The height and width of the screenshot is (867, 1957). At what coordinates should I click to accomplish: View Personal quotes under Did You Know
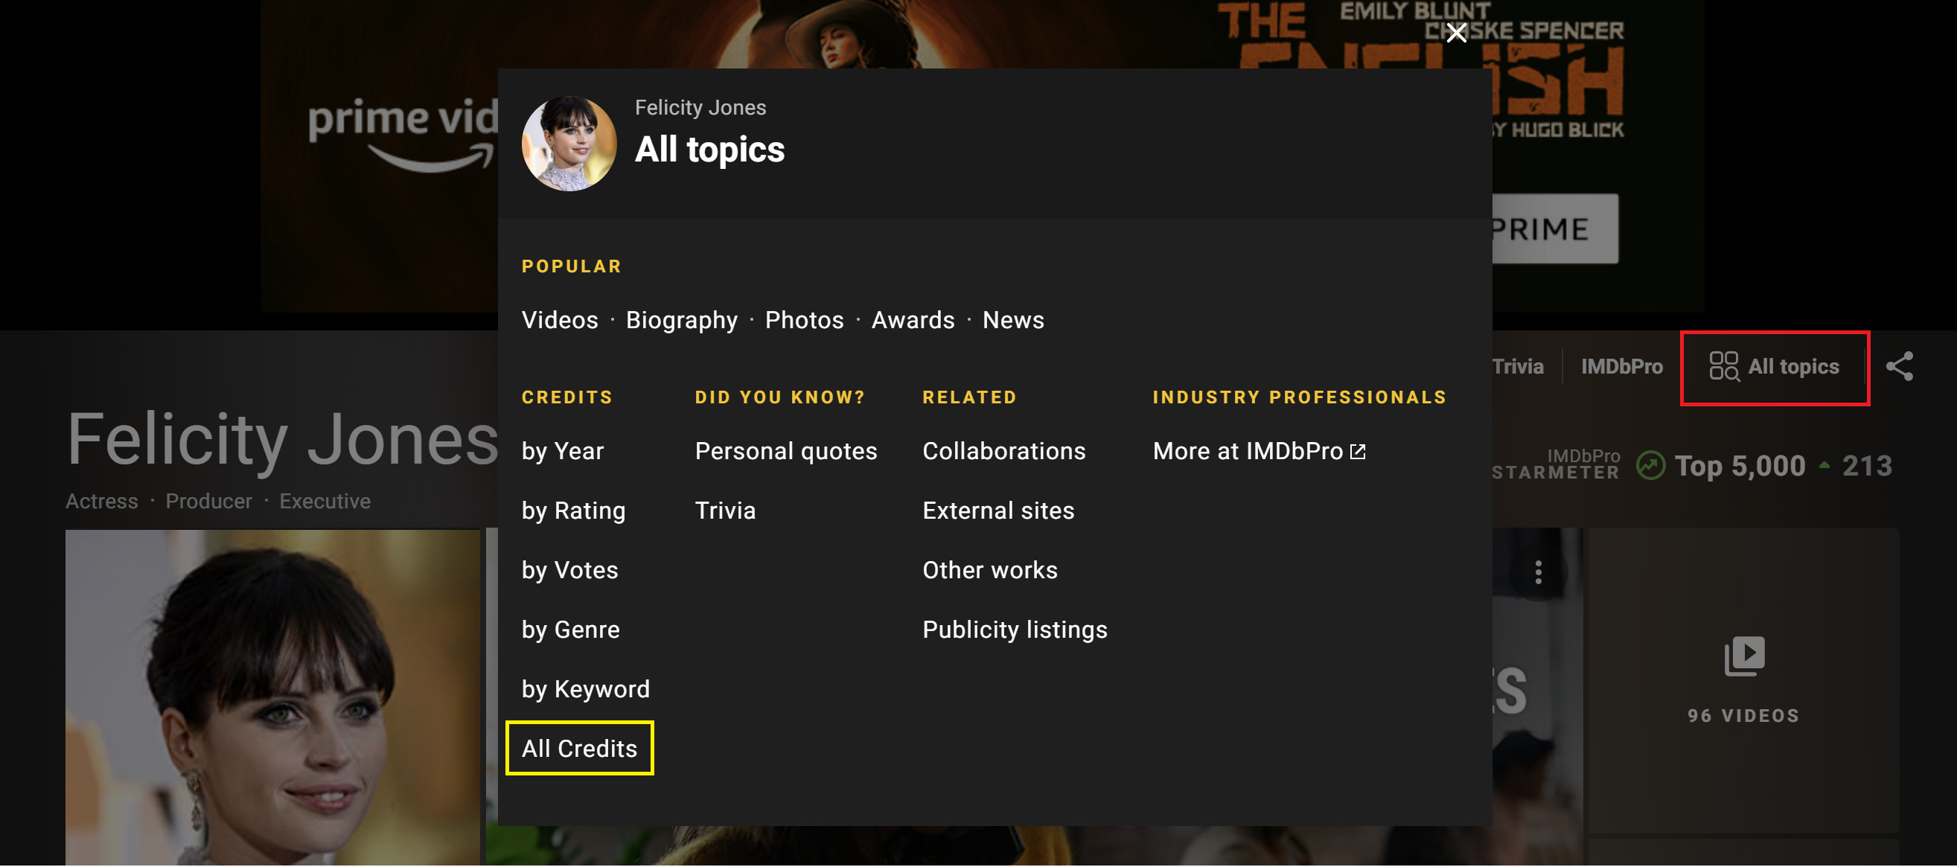pos(786,450)
